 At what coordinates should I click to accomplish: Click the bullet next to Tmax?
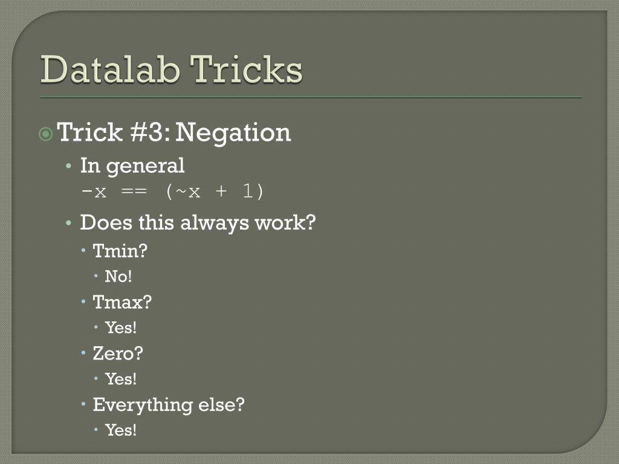click(x=83, y=301)
